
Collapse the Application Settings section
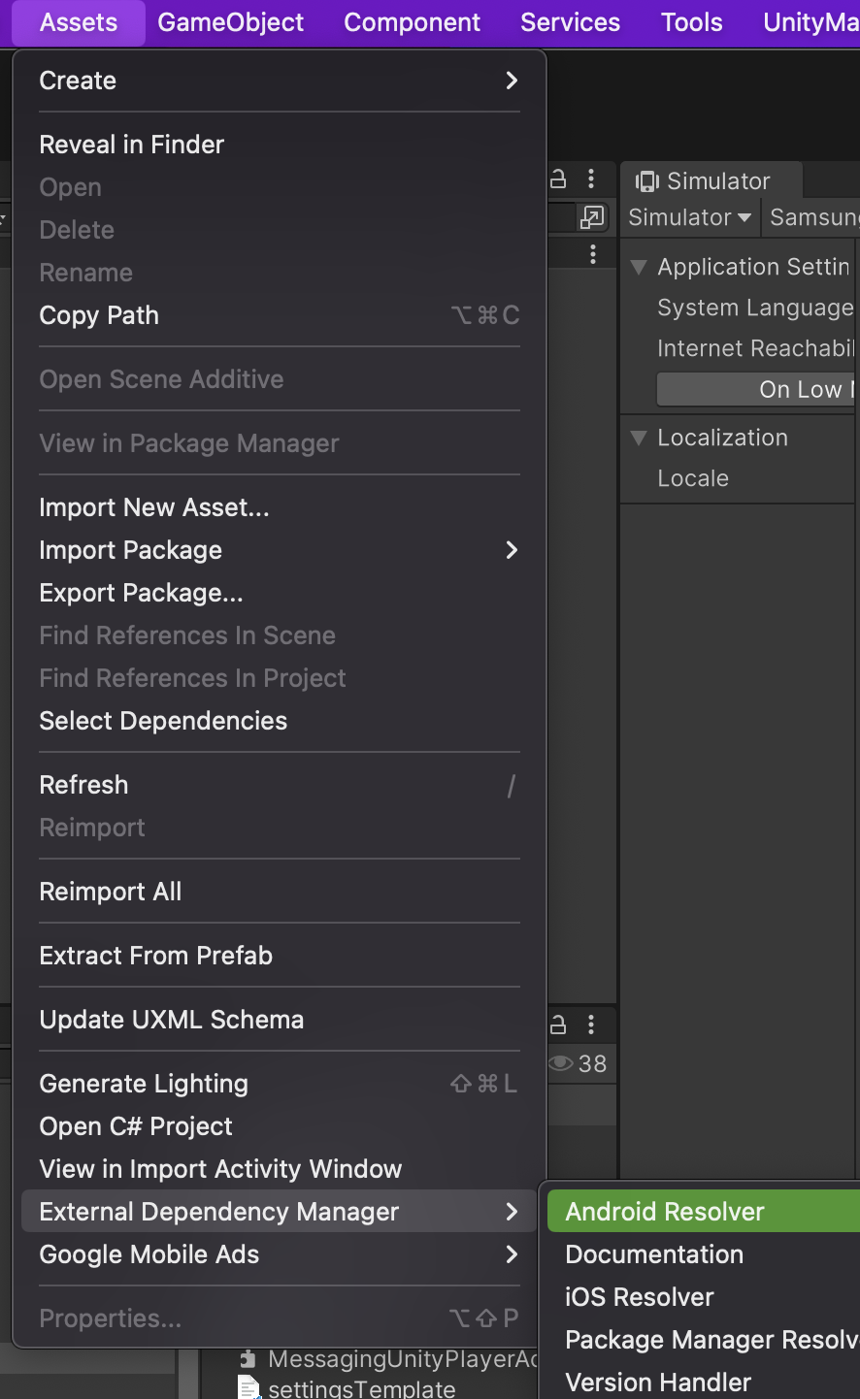639,267
